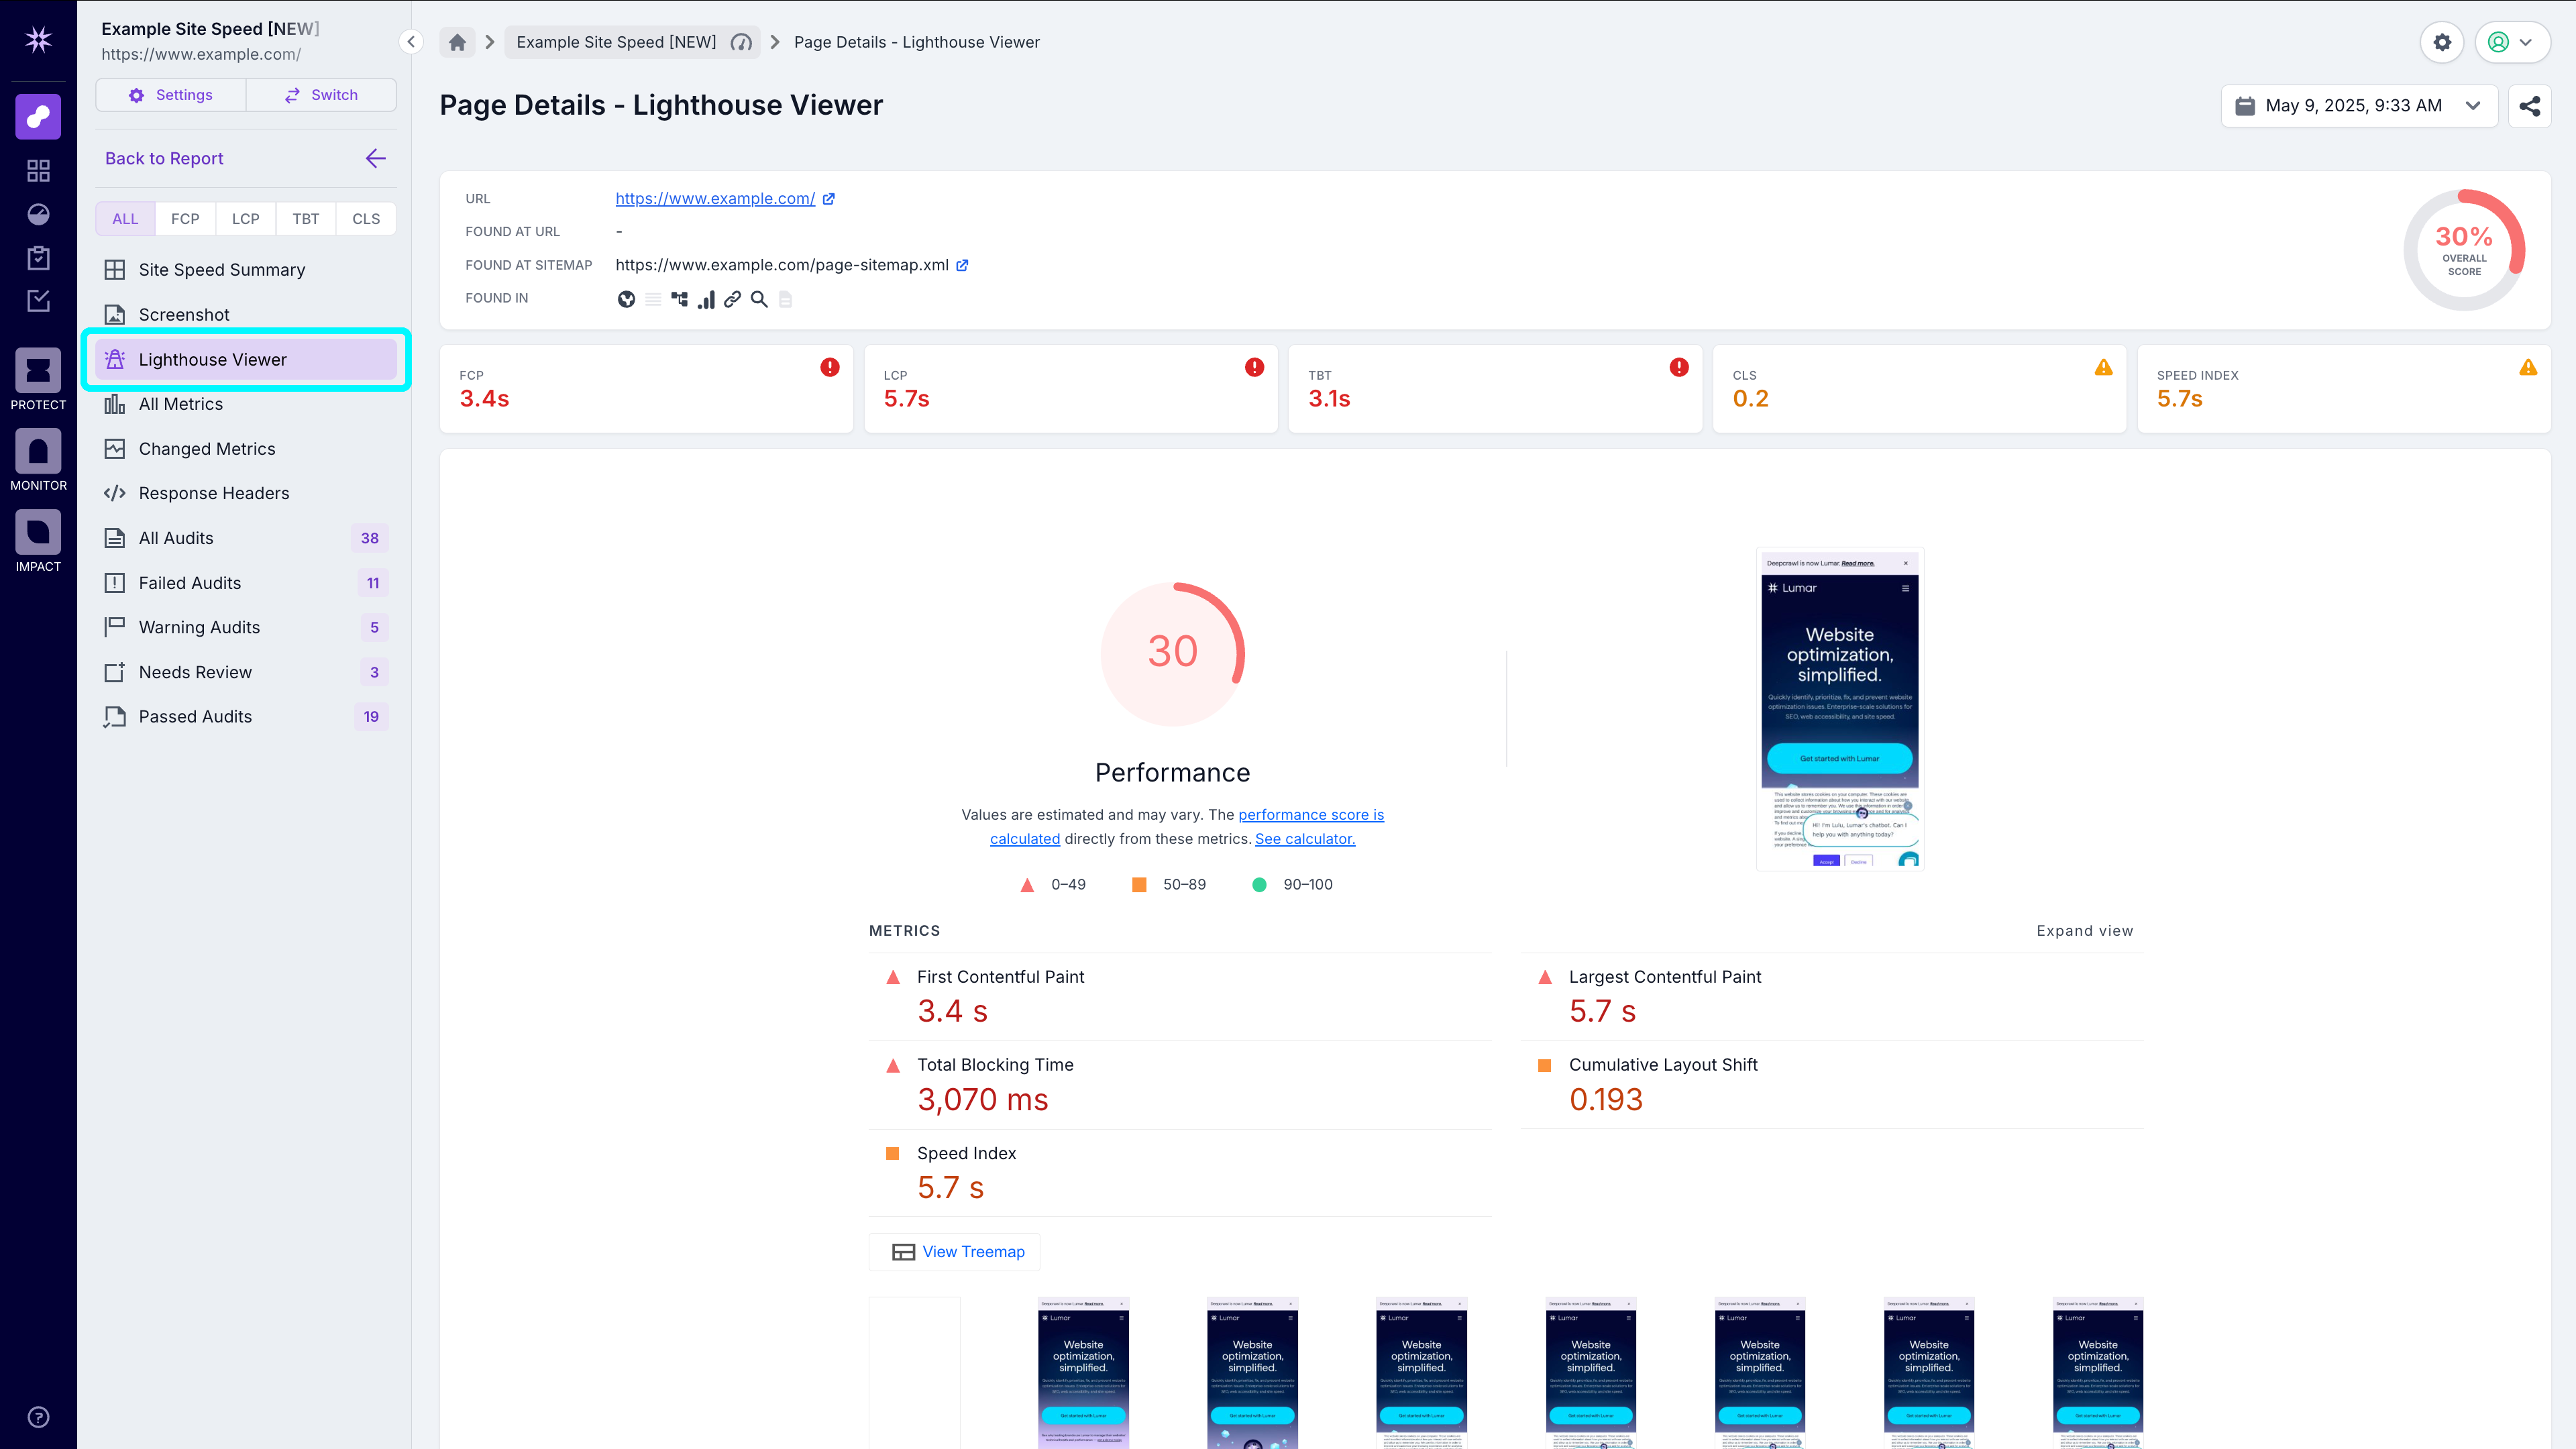Open the purple Analyze app icon

pos(38,116)
